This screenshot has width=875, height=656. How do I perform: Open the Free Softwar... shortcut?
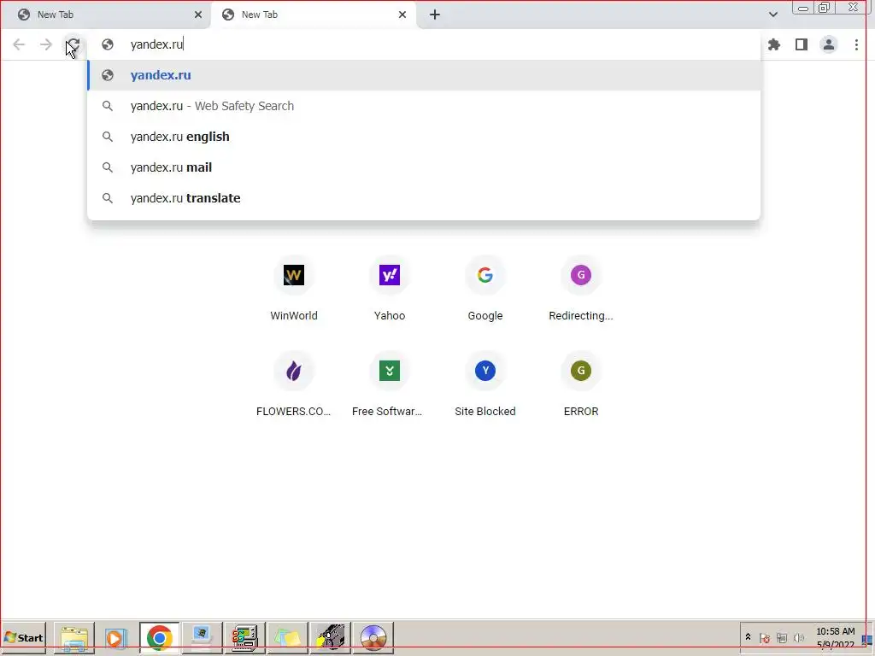coord(390,385)
